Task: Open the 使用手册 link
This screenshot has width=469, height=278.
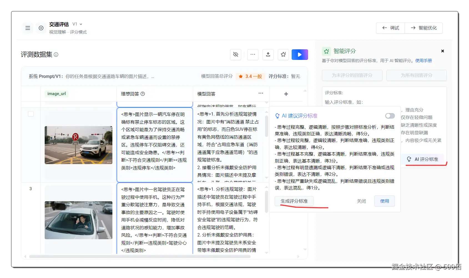Action: coord(423,61)
